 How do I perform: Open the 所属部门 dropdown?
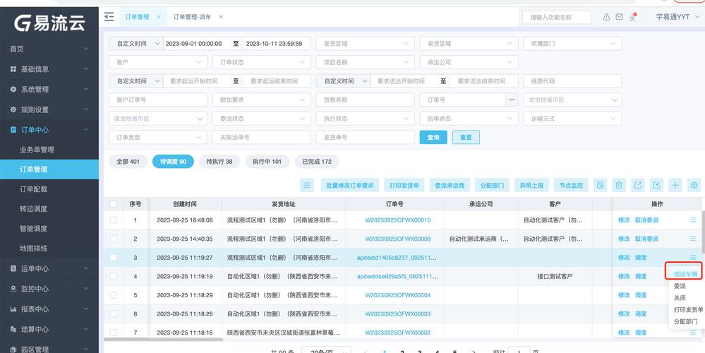(573, 44)
